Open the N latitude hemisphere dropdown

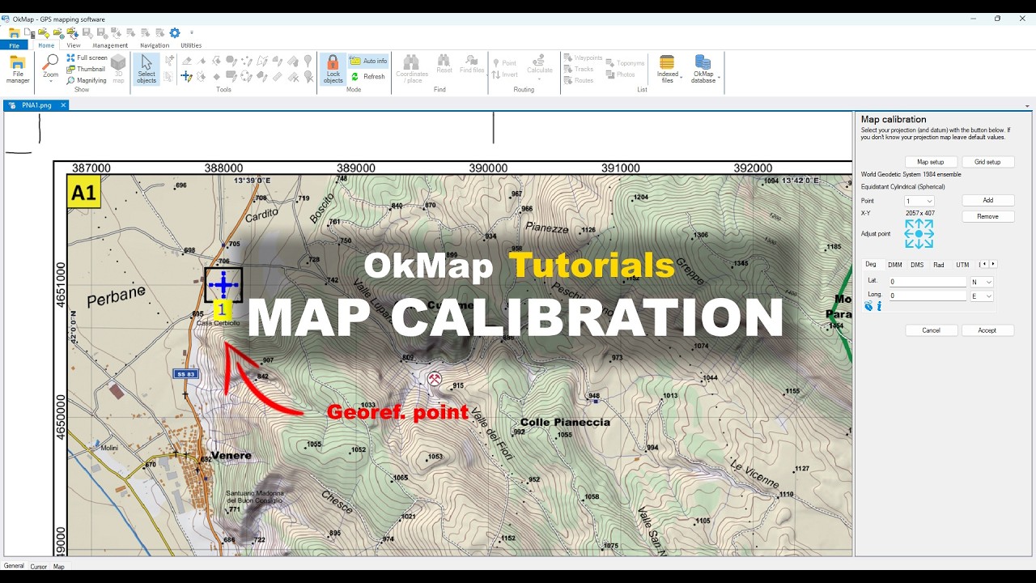point(982,282)
